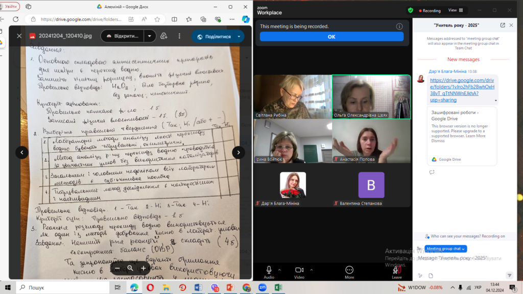Image resolution: width=523 pixels, height=294 pixels.
Task: Toggle microphone with the Audio button
Action: point(269,272)
